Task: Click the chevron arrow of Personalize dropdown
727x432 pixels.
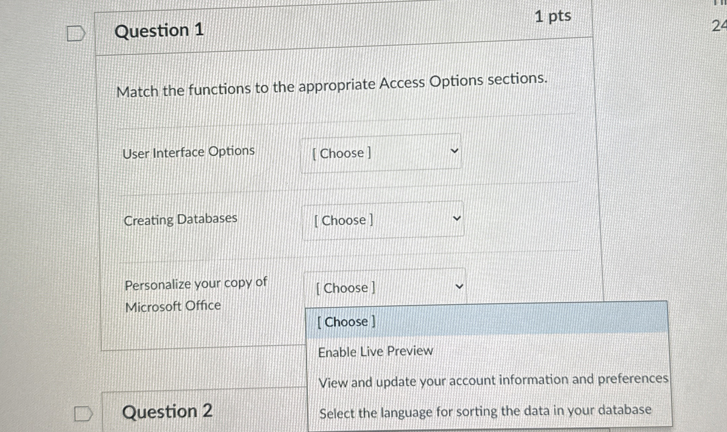Action: coord(459,287)
